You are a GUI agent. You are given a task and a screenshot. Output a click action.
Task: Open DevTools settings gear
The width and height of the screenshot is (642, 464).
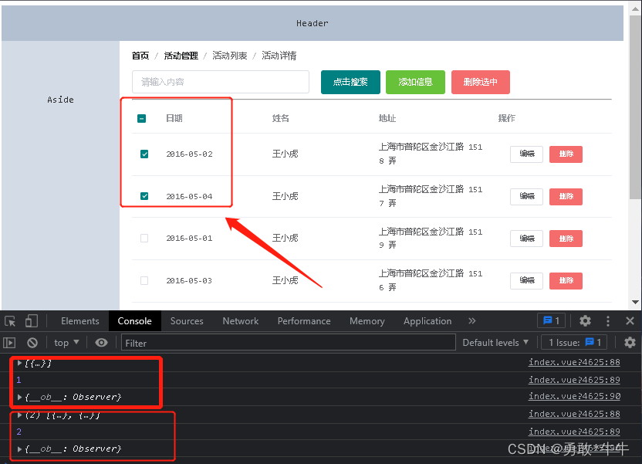coord(585,320)
